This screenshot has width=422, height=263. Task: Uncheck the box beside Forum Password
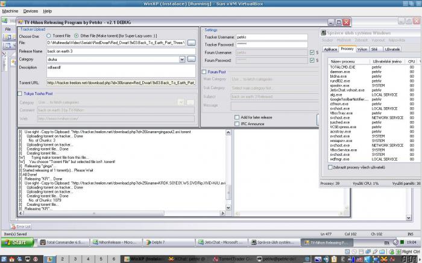[x=312, y=60]
